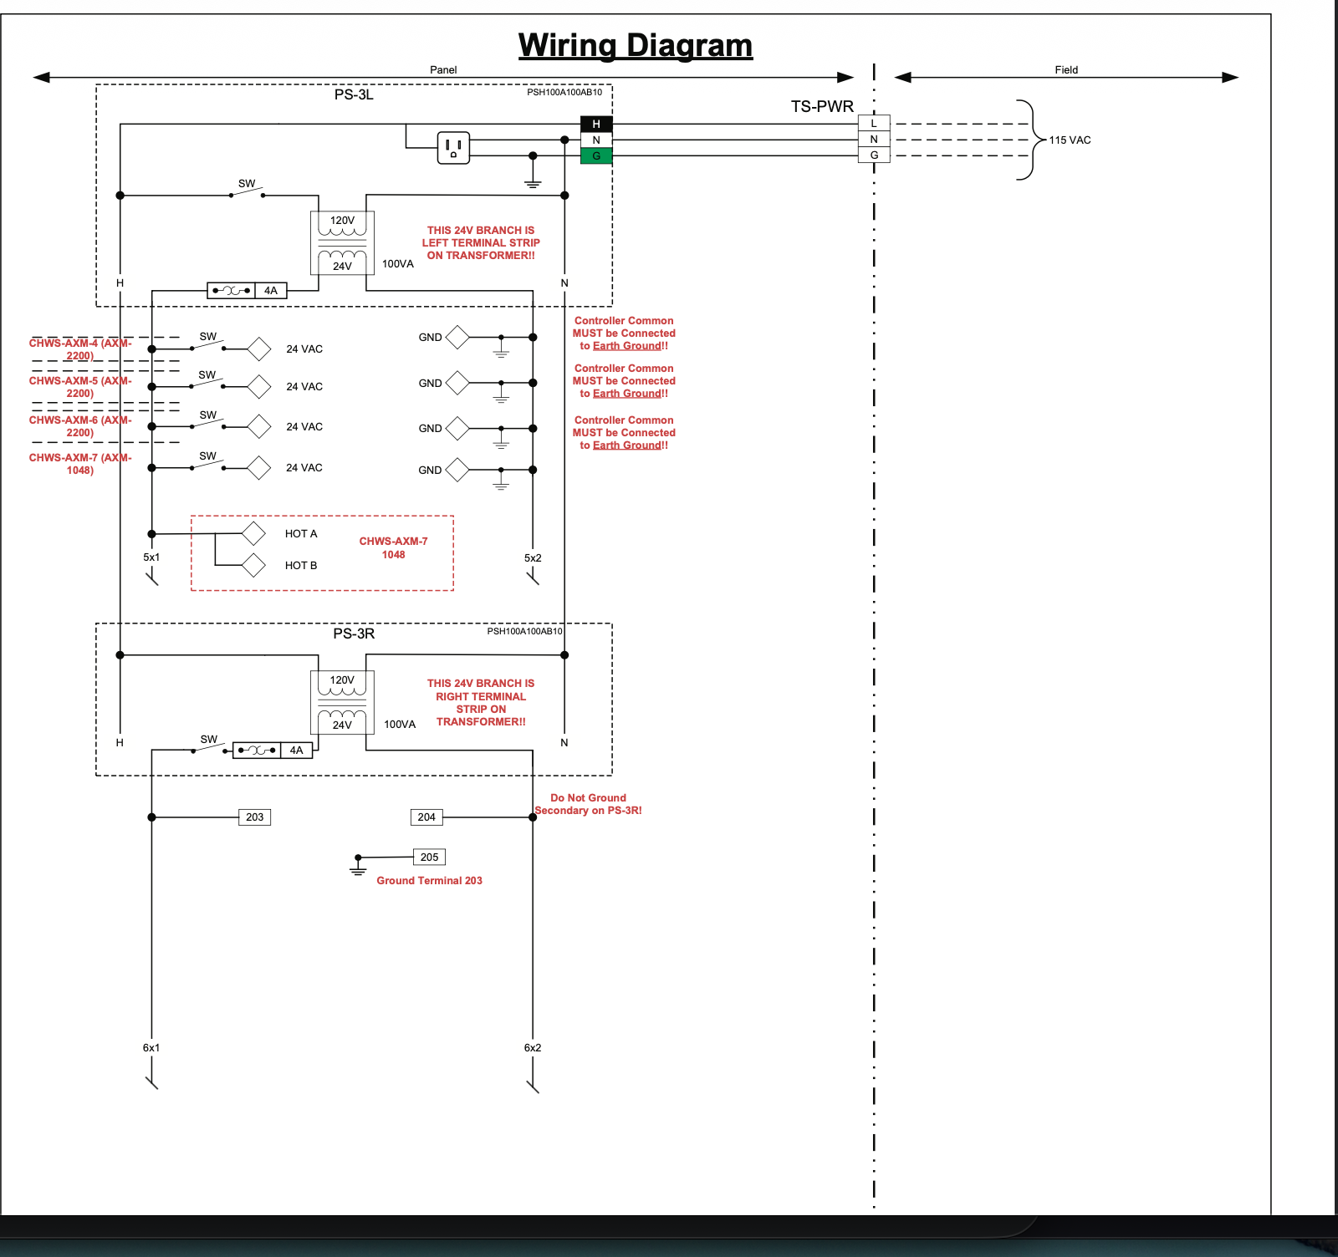Select terminal box 204

[426, 817]
